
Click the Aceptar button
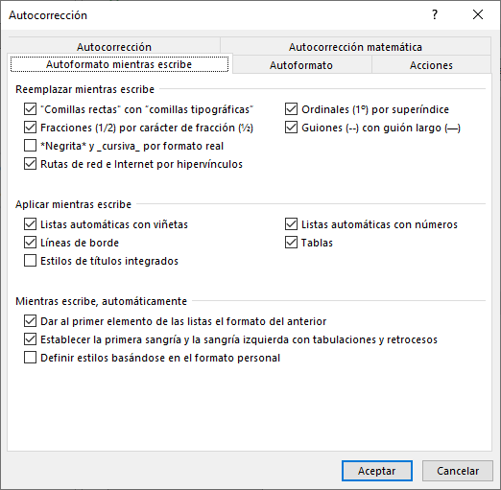377,471
